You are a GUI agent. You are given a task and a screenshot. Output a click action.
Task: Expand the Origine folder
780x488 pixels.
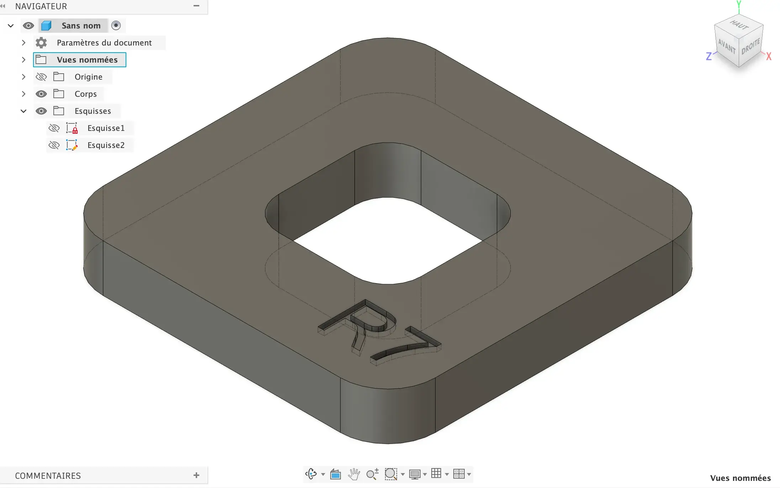pyautogui.click(x=23, y=77)
